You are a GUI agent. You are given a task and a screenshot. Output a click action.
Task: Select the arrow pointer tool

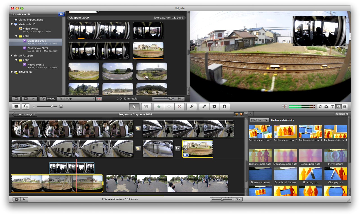pos(134,107)
